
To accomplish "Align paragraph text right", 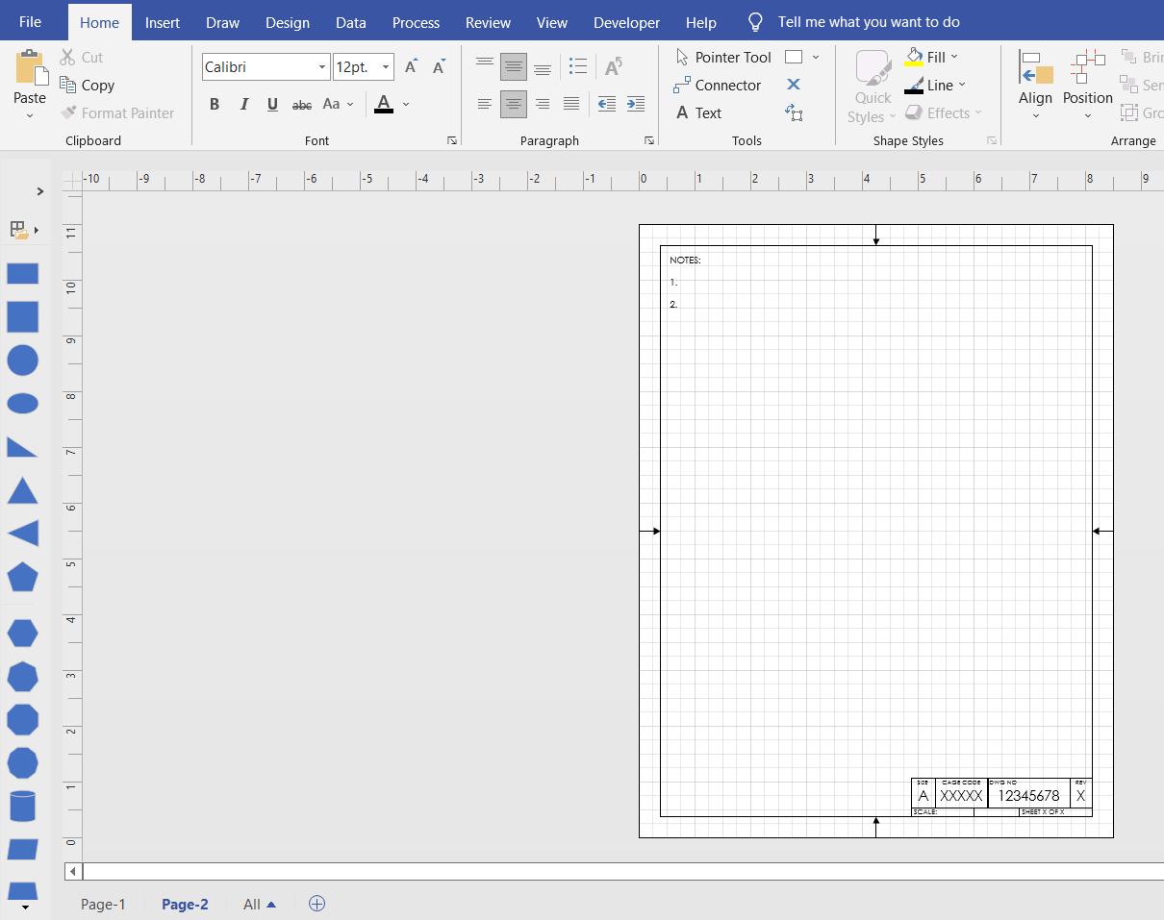I will pyautogui.click(x=543, y=103).
